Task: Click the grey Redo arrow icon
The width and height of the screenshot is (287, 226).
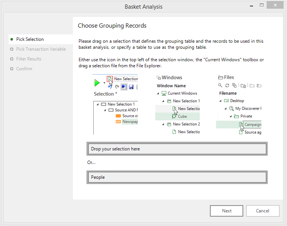Action: (117, 87)
